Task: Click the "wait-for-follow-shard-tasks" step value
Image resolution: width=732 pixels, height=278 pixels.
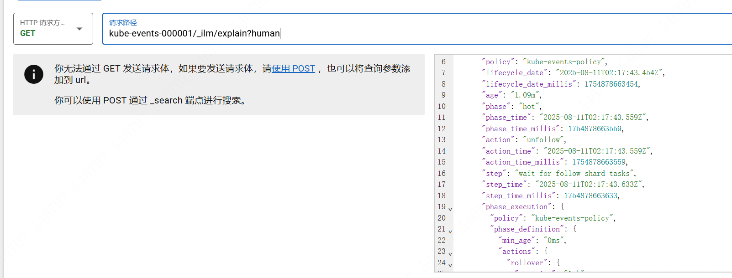Action: click(574, 173)
